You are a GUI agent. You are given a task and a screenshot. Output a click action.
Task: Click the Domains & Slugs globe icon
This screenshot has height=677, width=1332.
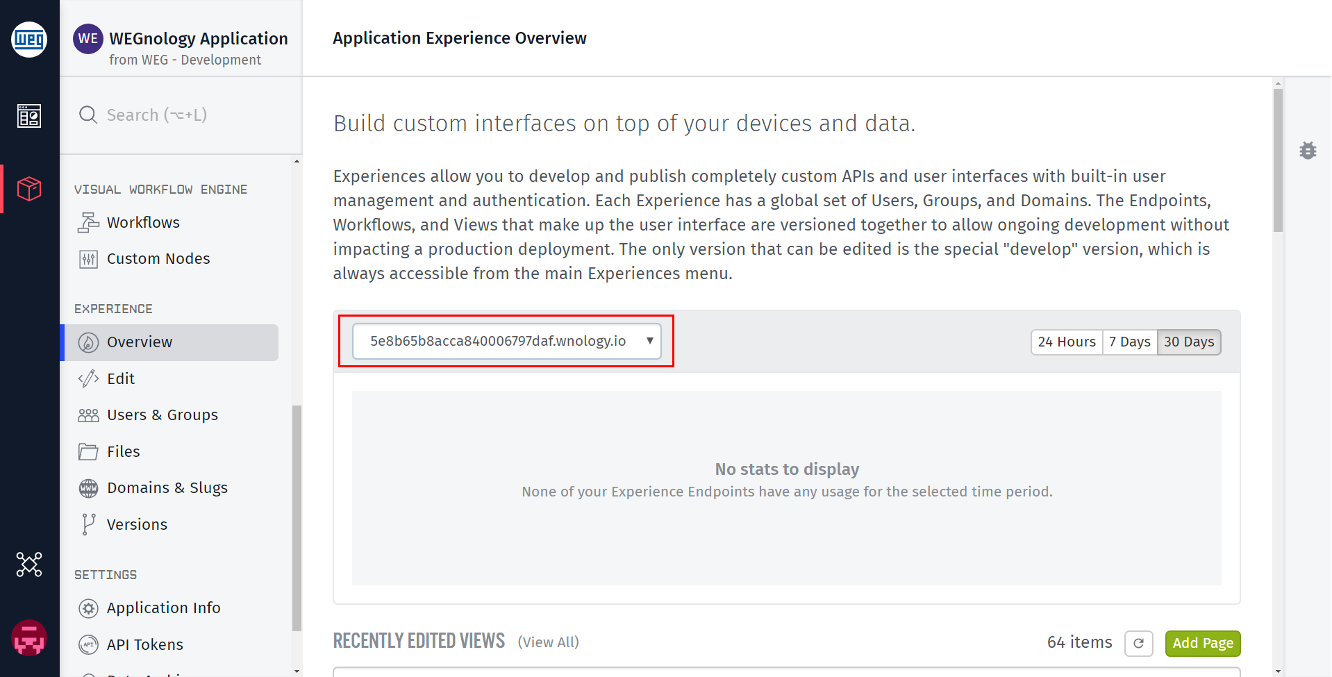88,488
